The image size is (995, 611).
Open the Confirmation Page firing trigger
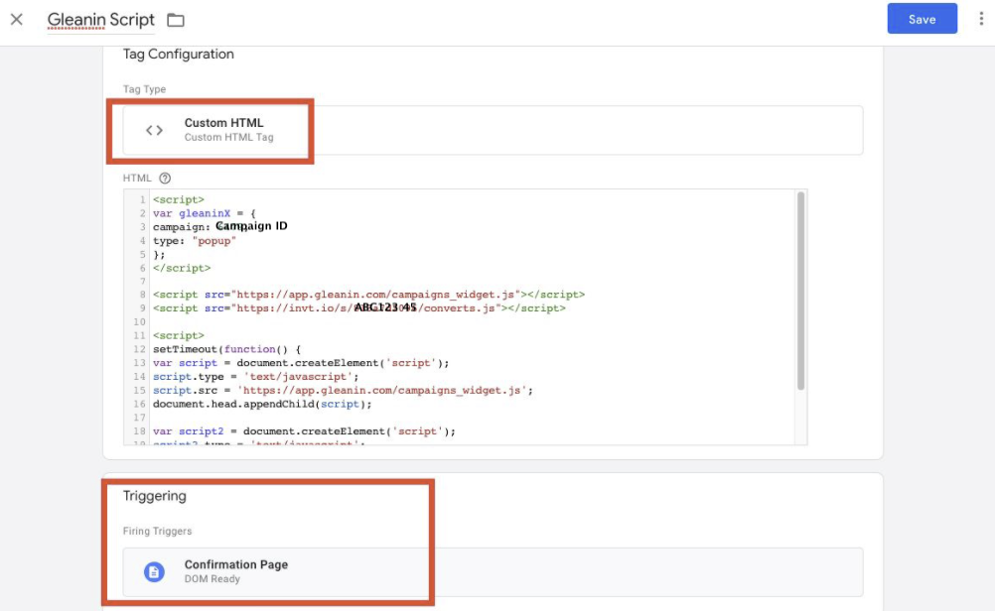tap(493, 571)
